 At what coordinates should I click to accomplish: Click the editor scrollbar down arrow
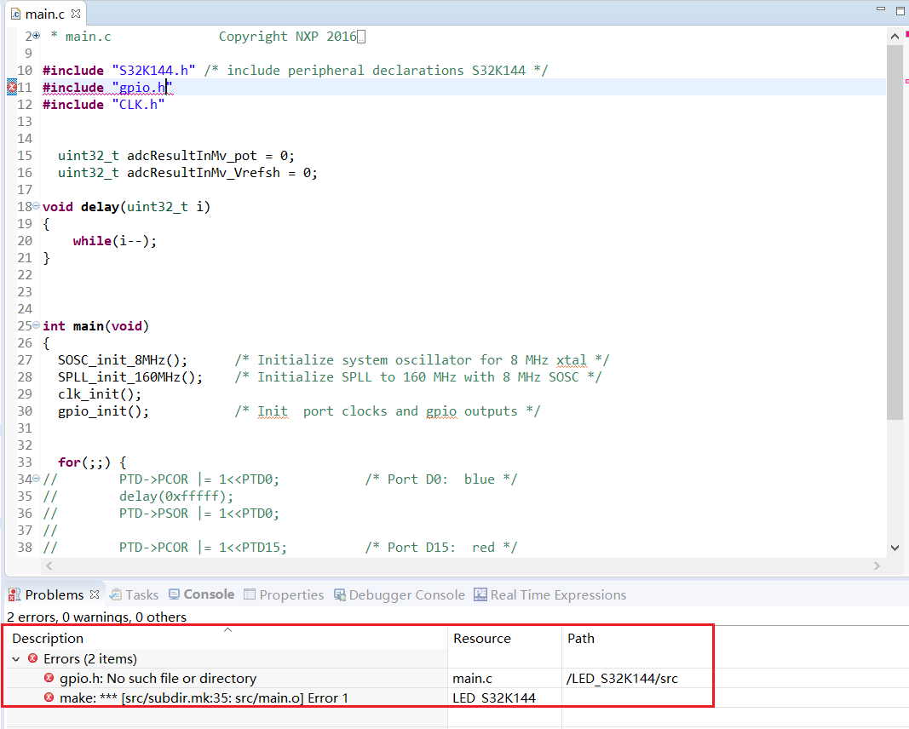pos(895,548)
